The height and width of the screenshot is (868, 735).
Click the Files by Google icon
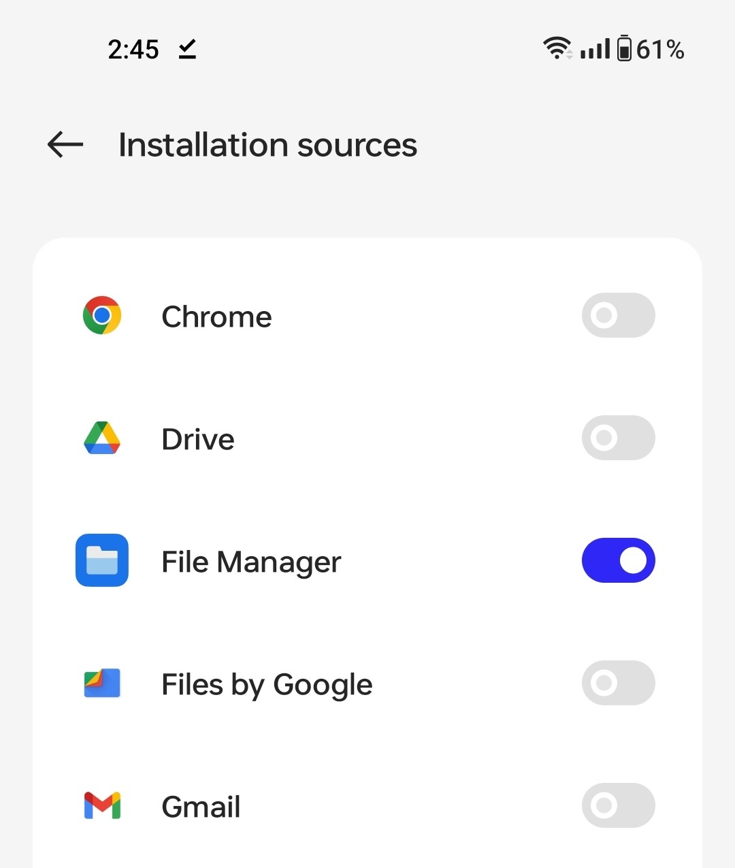[102, 684]
